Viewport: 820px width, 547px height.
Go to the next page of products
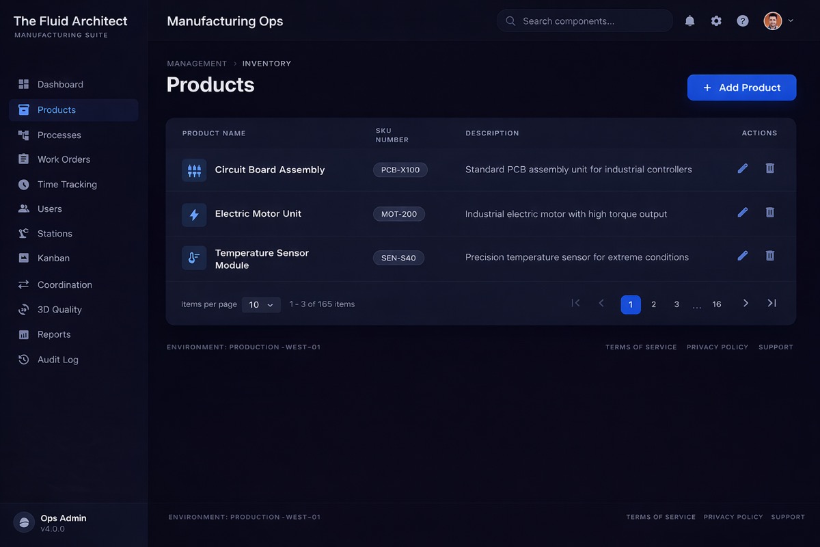pos(746,303)
